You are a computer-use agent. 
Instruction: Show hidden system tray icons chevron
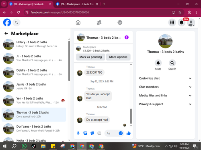[166, 146]
